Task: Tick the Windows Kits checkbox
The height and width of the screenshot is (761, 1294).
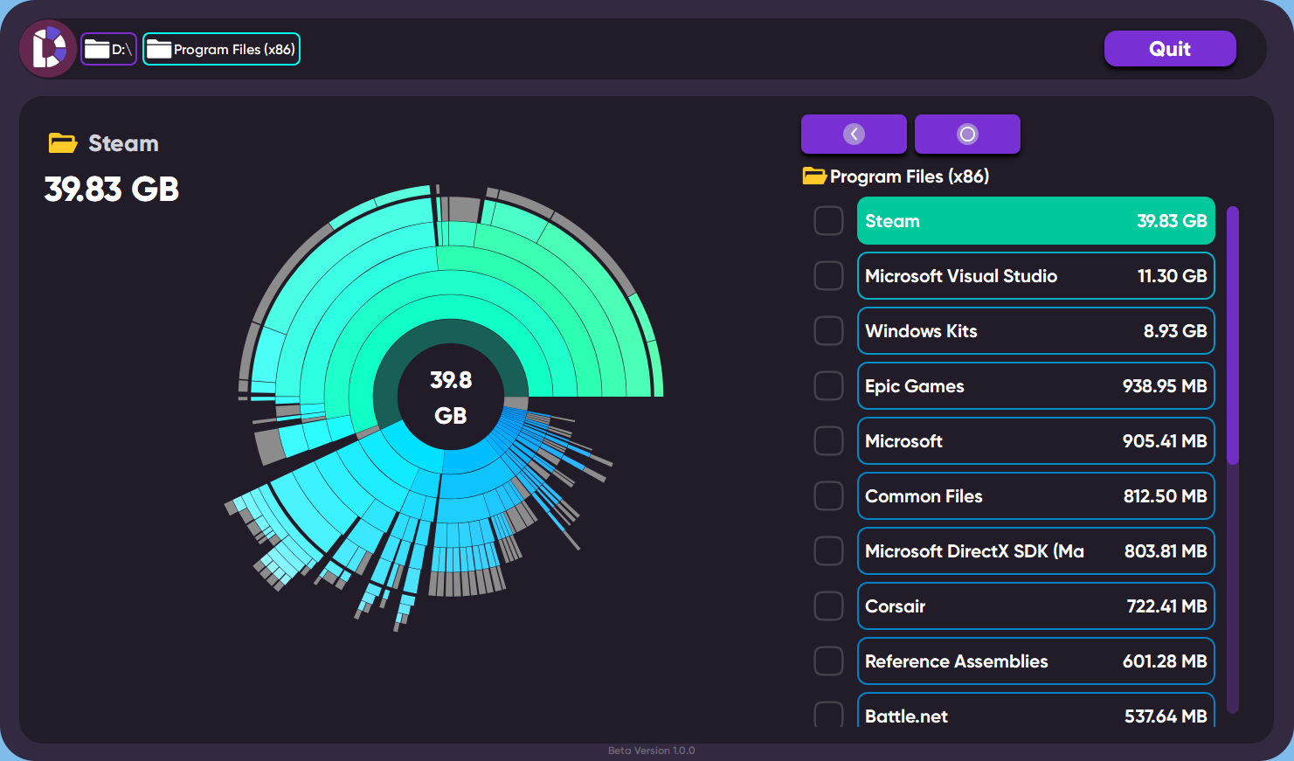Action: tap(828, 331)
